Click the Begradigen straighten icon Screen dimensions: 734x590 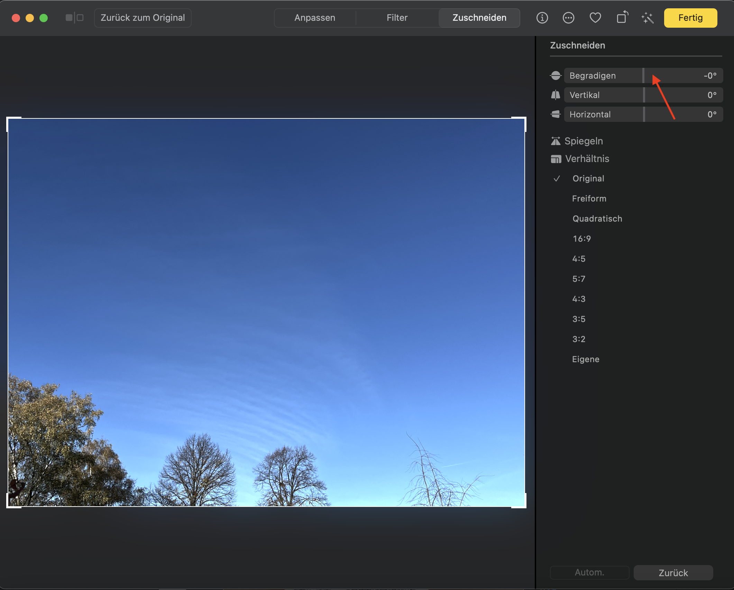click(x=556, y=75)
